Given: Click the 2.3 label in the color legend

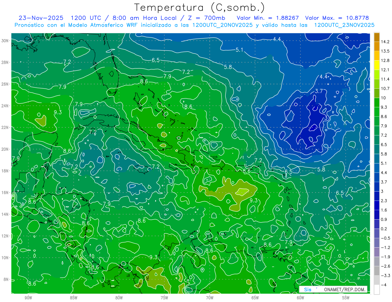Looking at the screenshot, I should pyautogui.click(x=384, y=200).
